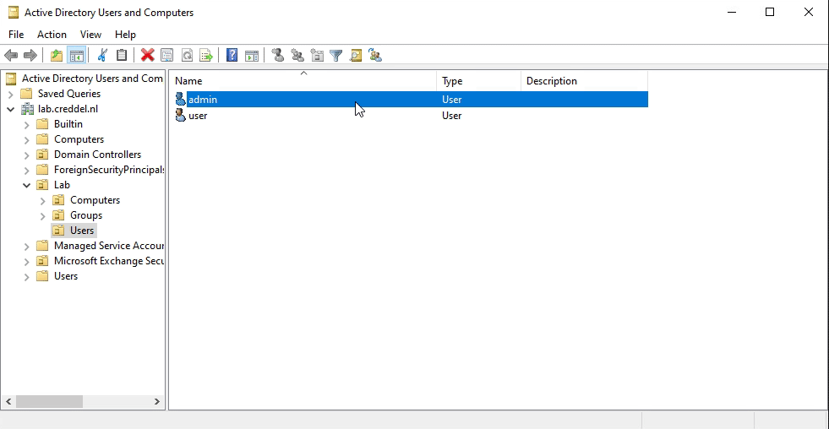
Task: Expand the Domain Controllers tree node
Action: click(x=27, y=155)
